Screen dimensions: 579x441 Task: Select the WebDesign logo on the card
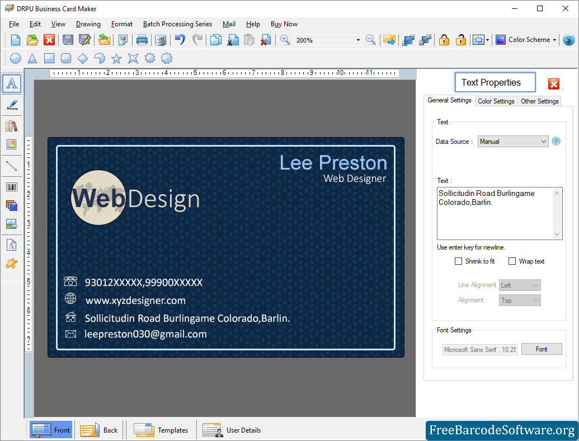135,198
